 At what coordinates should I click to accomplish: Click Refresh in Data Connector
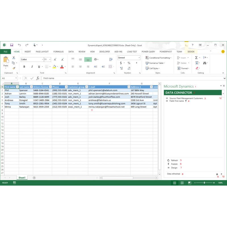(x=173, y=160)
